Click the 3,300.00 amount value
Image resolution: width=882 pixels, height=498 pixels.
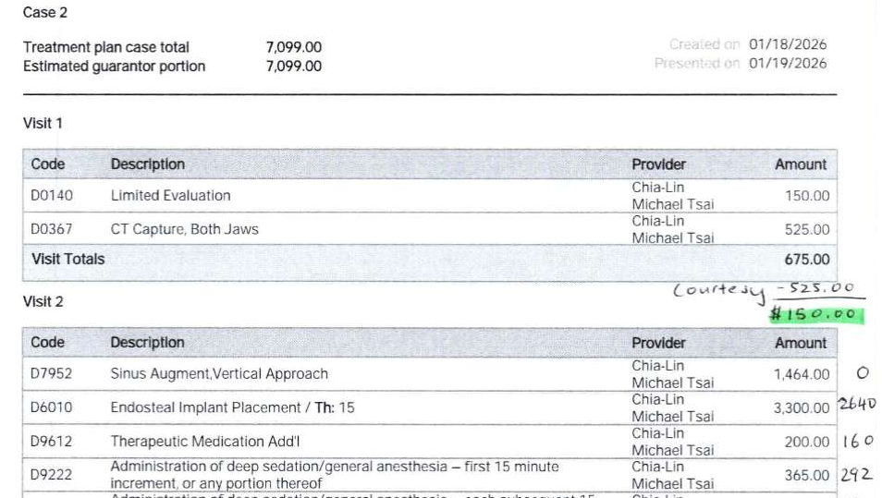coord(801,408)
